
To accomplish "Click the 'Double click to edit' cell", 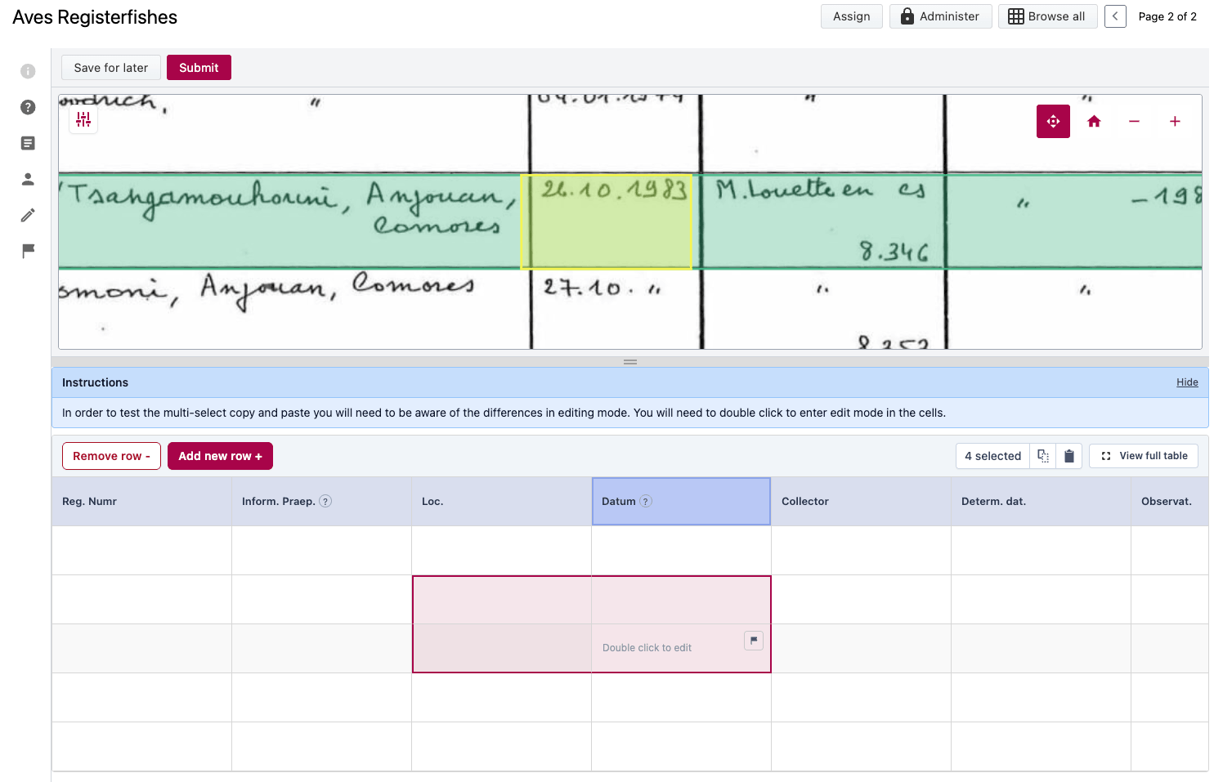I will pos(681,648).
